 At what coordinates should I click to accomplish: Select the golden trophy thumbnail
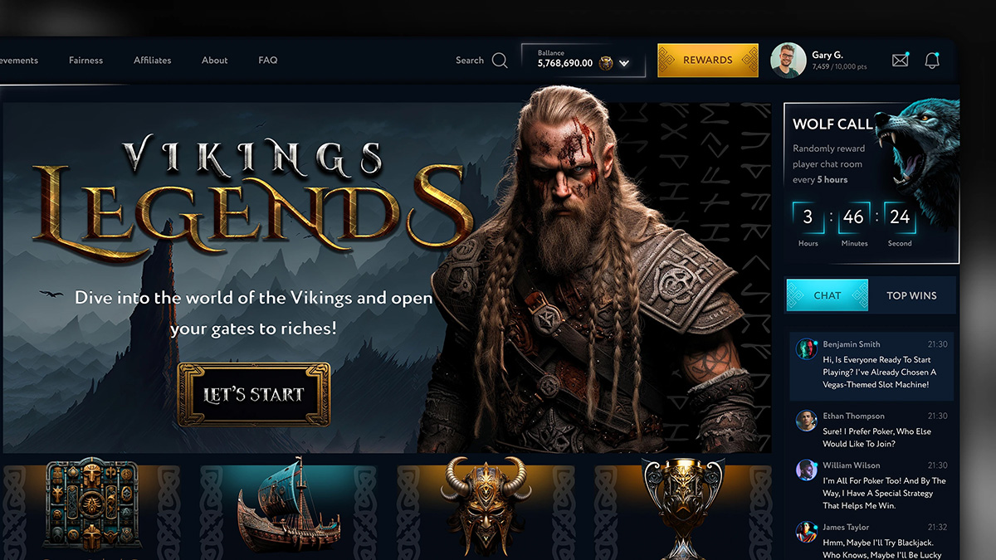682,506
